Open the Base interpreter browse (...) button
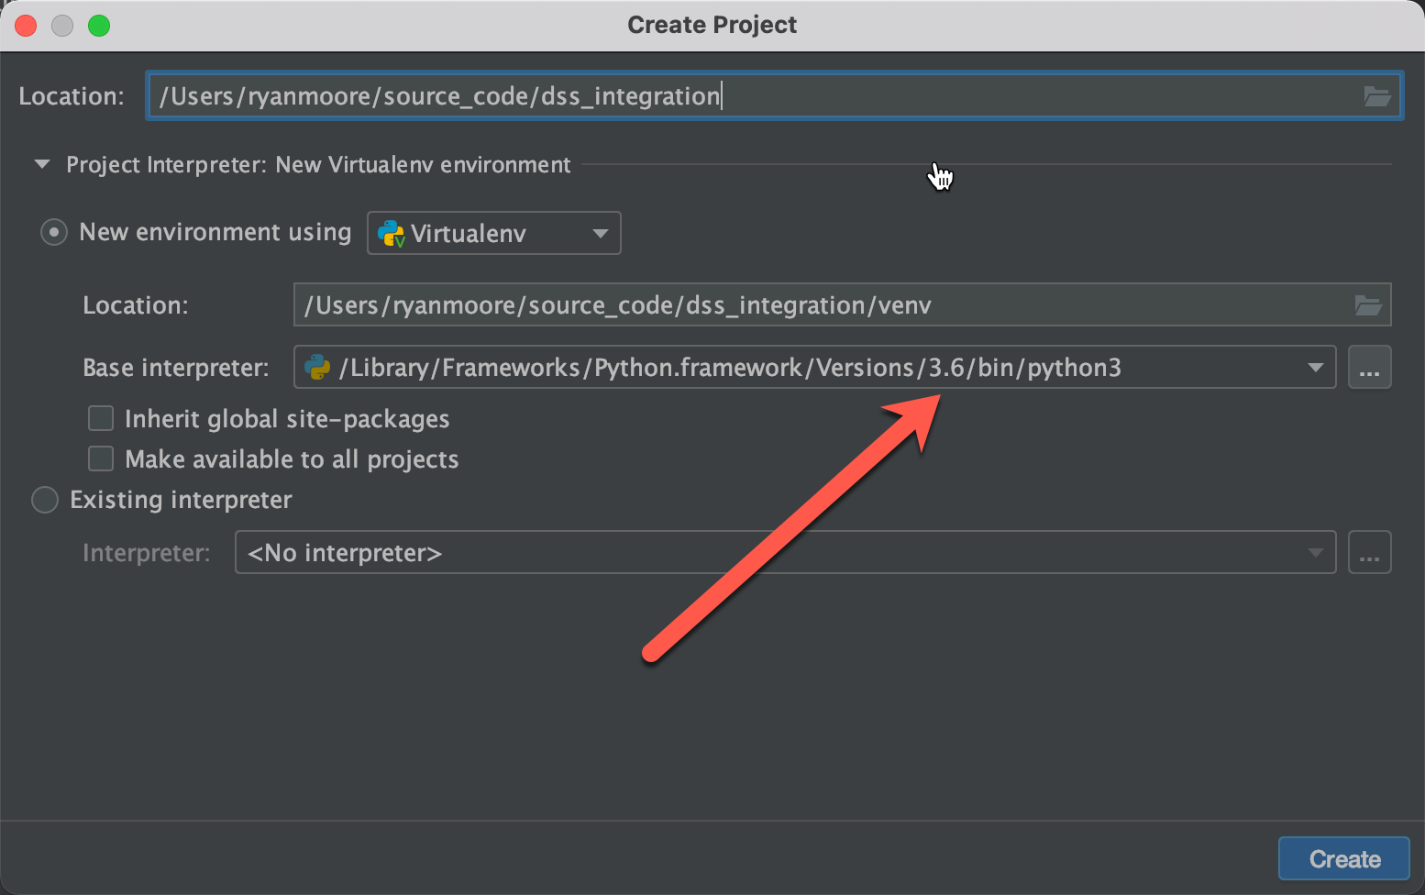 1369,368
